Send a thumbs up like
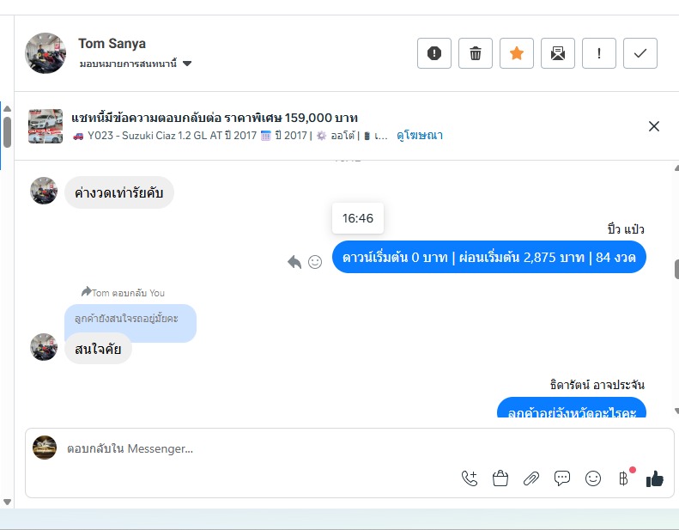679x530 pixels. click(654, 478)
